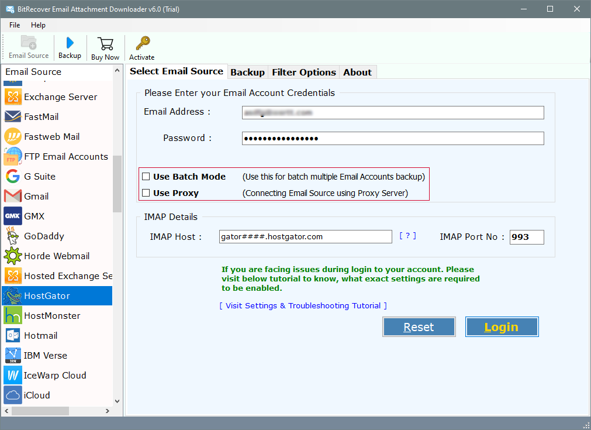This screenshot has width=591, height=430.
Task: Select the GoDaddy text label
Action: 44,236
